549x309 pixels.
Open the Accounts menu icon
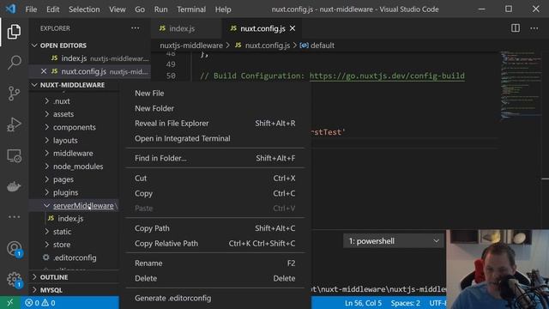pyautogui.click(x=14, y=249)
